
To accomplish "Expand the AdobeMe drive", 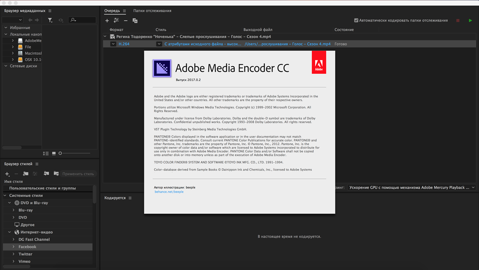I will (x=13, y=40).
